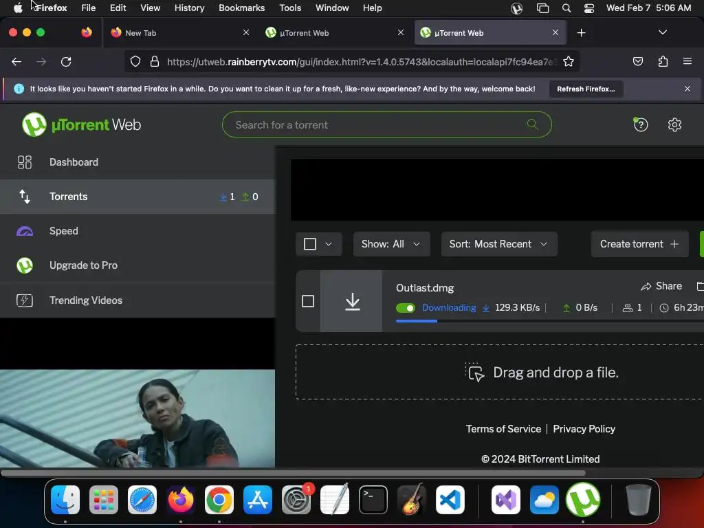Click the Refresh Firefox button
This screenshot has width=704, height=528.
click(586, 89)
